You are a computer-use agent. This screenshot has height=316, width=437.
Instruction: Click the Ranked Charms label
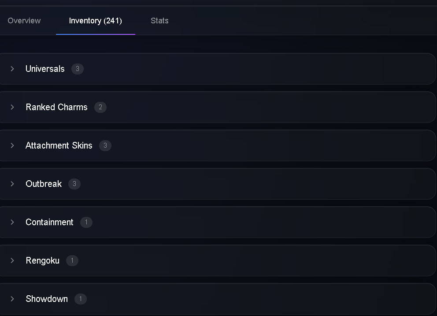[x=56, y=107]
